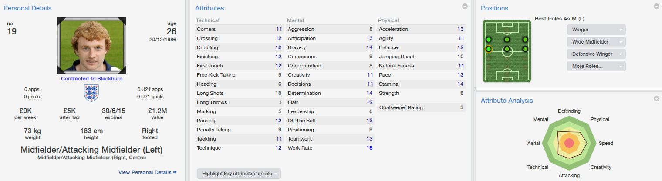
Task: Open the Attribute Analysis panel options arrow
Action: pyautogui.click(x=656, y=99)
